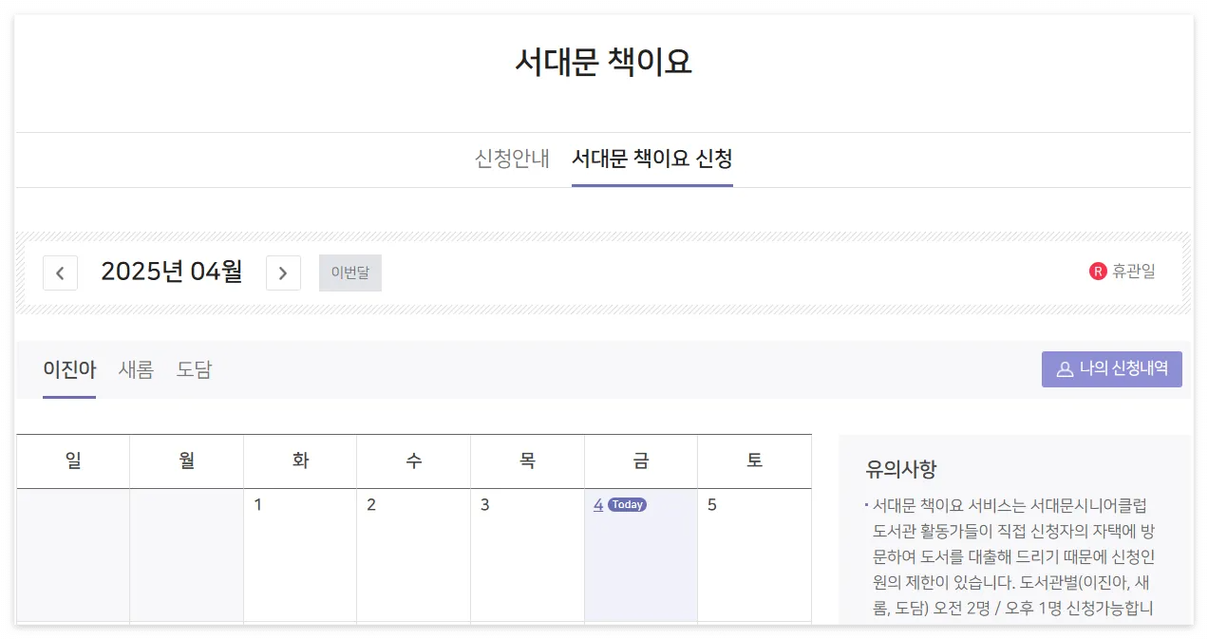This screenshot has height=639, width=1208.
Task: Go to the previous month using the left chevron
Action: [x=60, y=273]
